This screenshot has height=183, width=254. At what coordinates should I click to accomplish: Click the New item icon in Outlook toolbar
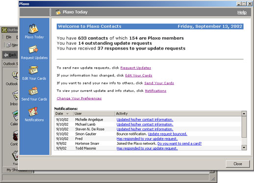coord(9,45)
